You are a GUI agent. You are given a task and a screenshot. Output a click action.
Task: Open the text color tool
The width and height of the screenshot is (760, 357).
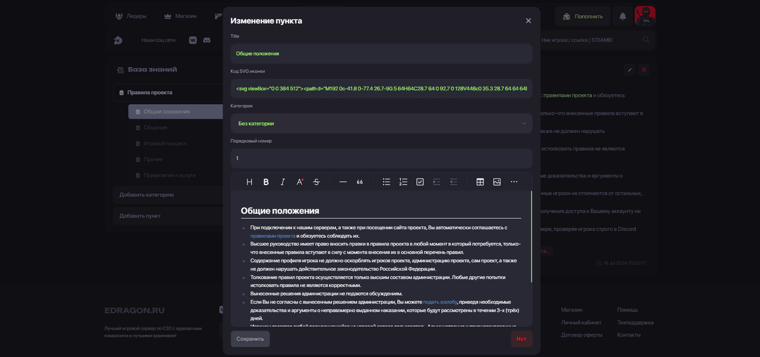300,182
